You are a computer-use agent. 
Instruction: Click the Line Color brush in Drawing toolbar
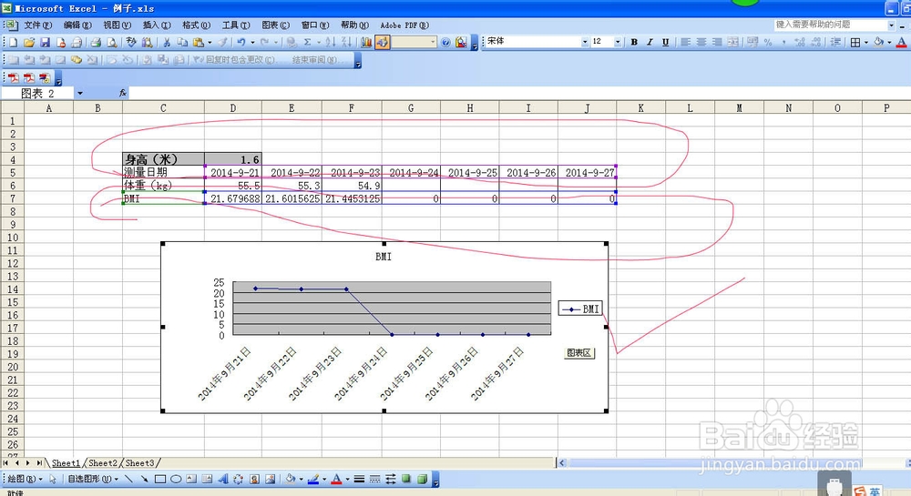313,480
